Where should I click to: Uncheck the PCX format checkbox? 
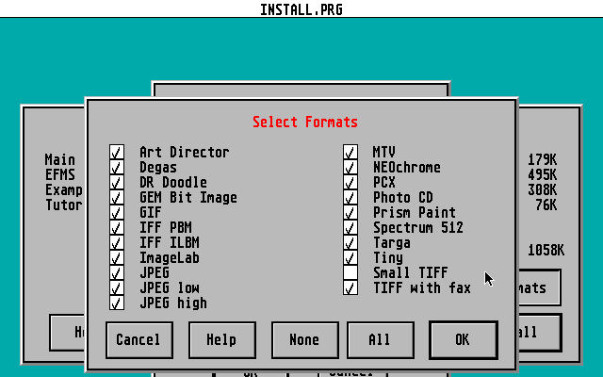click(350, 182)
